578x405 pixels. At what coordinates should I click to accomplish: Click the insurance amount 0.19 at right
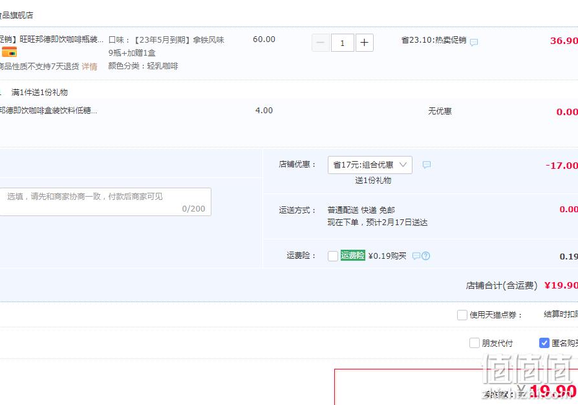pos(569,257)
